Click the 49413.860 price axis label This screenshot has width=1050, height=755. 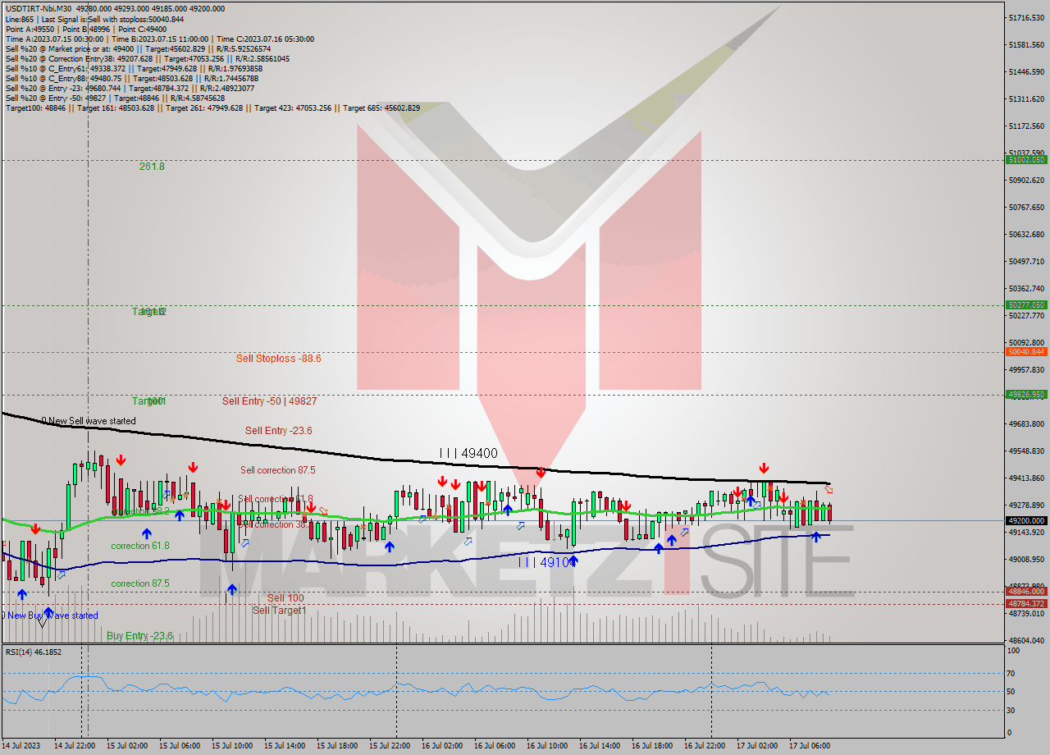click(x=1026, y=478)
